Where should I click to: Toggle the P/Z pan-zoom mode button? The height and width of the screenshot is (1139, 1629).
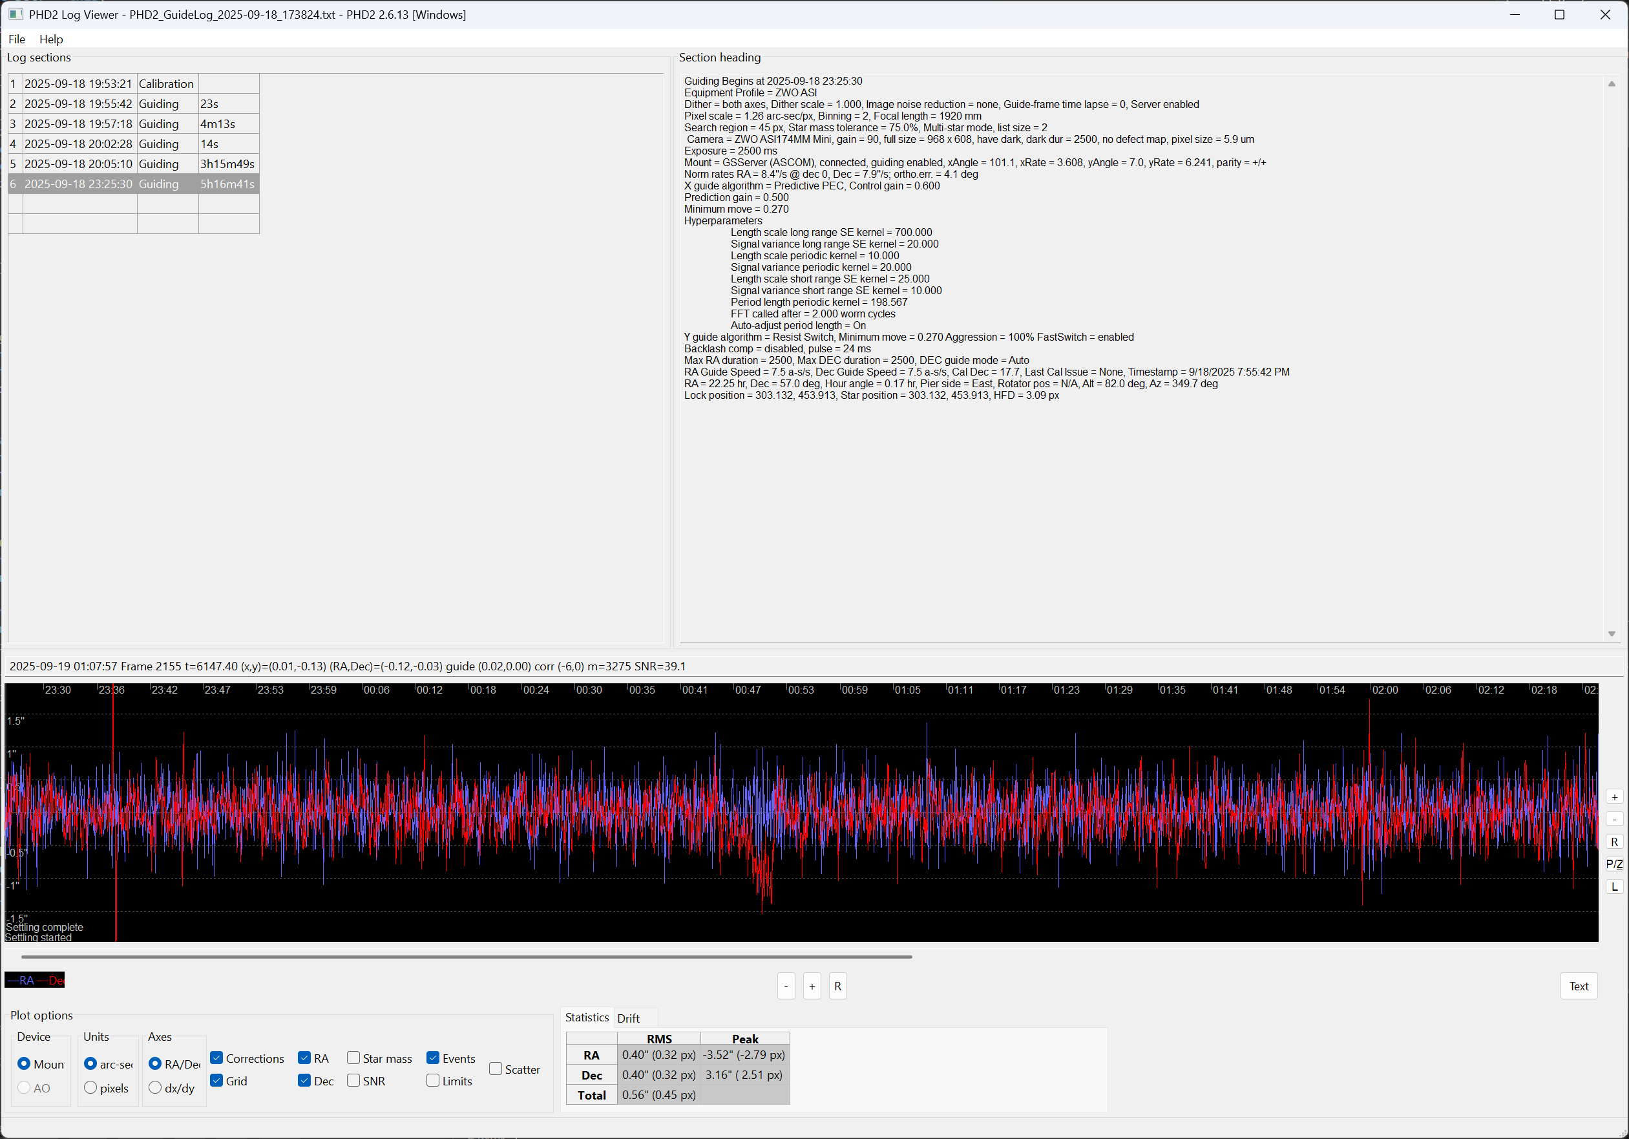click(1614, 864)
